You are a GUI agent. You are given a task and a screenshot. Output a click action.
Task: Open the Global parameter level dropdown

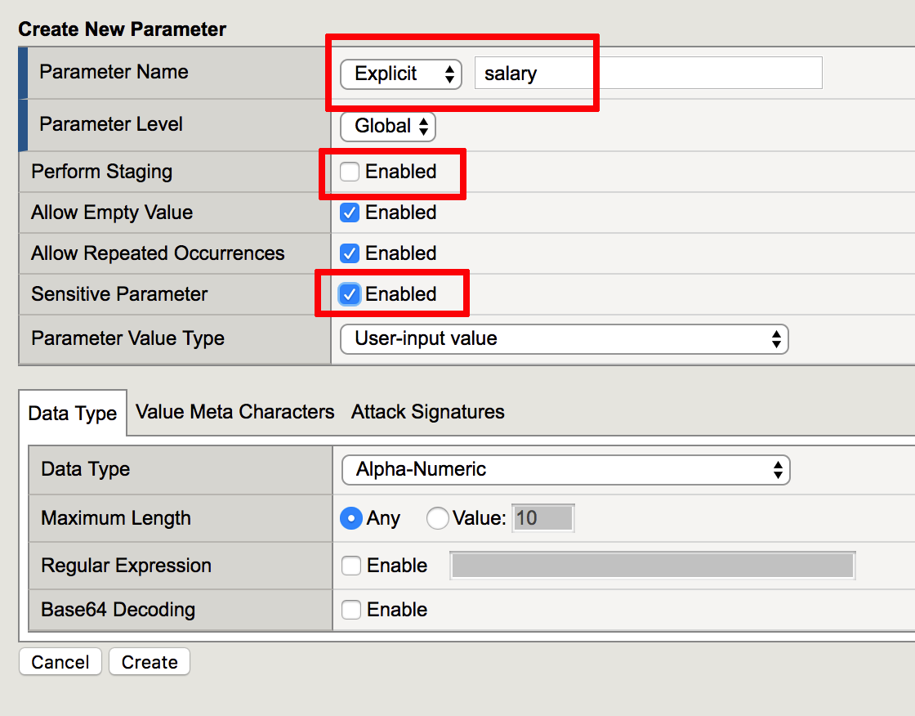(x=388, y=126)
